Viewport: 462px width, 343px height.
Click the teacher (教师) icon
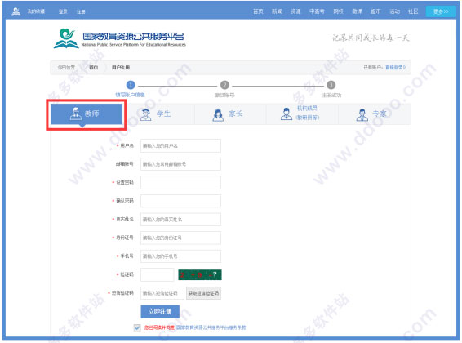[x=76, y=114]
